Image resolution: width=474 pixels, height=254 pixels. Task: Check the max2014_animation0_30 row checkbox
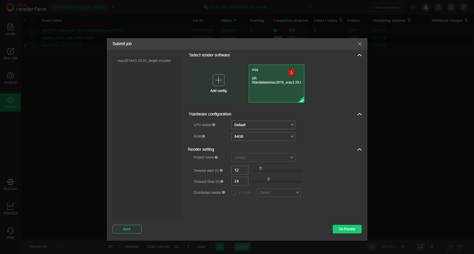click(33, 30)
